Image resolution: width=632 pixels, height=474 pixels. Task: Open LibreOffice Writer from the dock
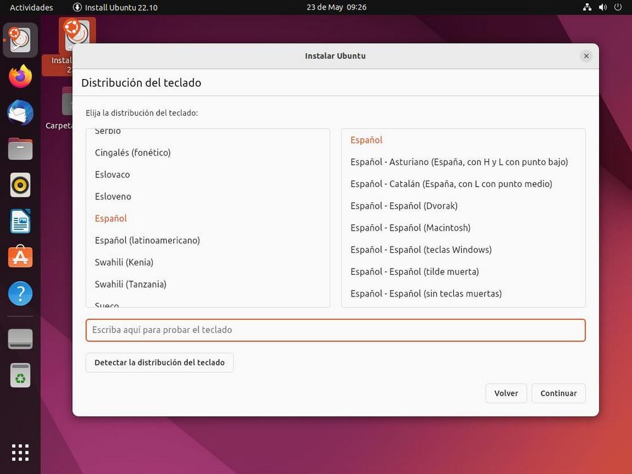coord(20,221)
